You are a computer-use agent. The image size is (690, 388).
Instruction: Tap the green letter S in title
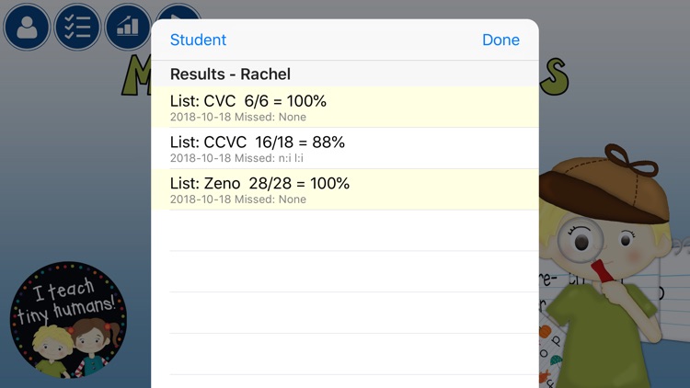[555, 77]
